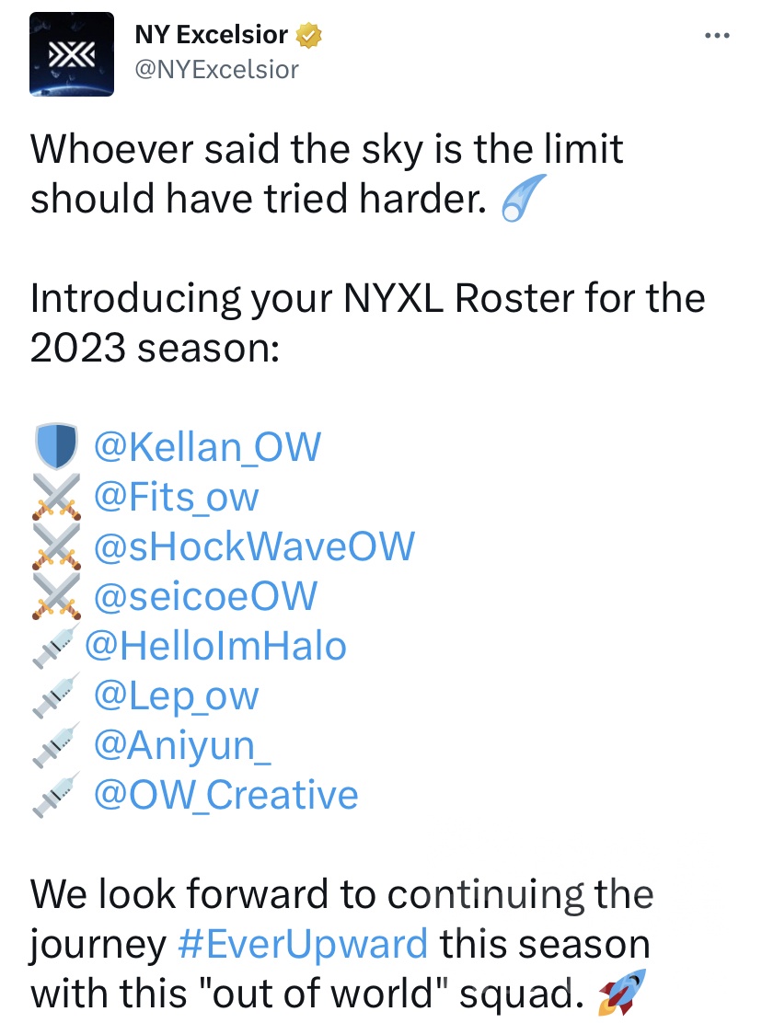Open the @NYExcelsior handle link
The height and width of the screenshot is (1023, 762).
click(216, 69)
